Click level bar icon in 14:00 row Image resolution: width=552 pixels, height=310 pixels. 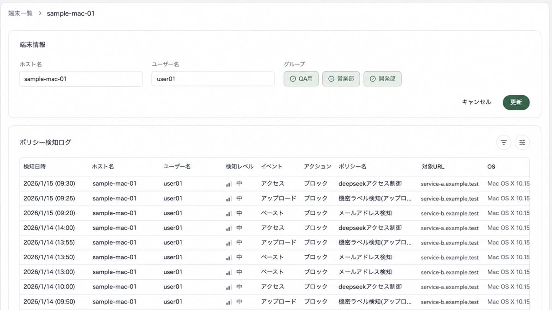229,228
